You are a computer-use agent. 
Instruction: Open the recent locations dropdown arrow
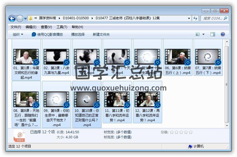(x=26, y=19)
